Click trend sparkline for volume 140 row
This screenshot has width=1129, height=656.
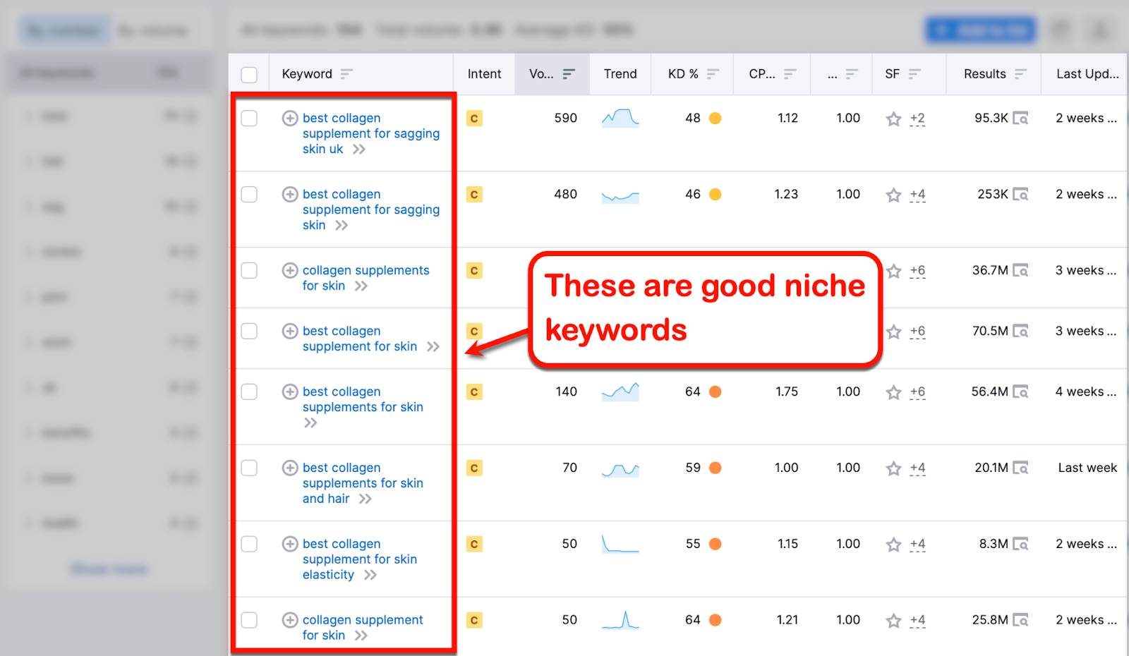620,391
